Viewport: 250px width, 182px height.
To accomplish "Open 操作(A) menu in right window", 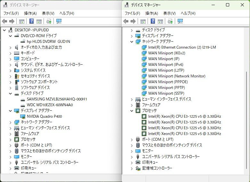I will [x=152, y=13].
